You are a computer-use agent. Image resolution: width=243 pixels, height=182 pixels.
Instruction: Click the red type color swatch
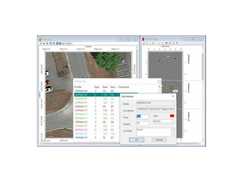(172, 116)
